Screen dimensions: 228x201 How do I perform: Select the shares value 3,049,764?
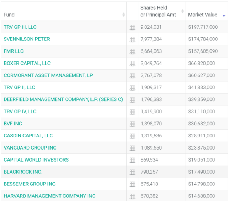151,63
